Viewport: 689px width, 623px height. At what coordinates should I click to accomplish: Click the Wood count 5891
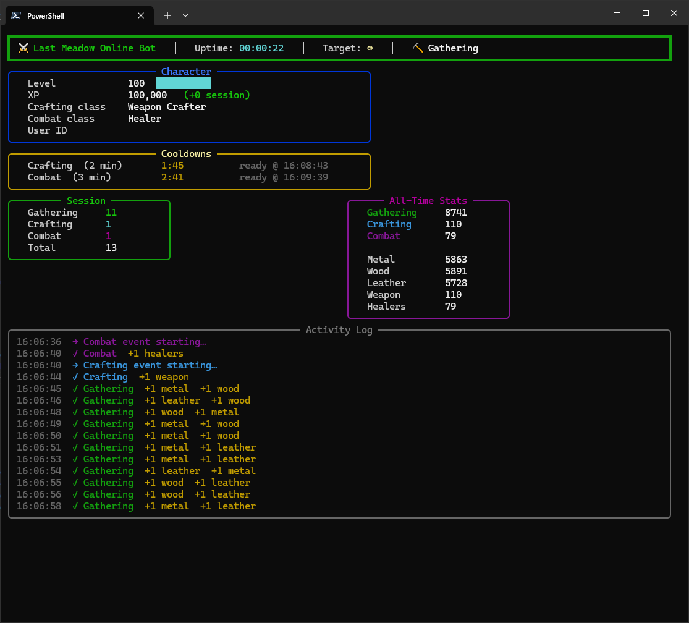pos(455,271)
